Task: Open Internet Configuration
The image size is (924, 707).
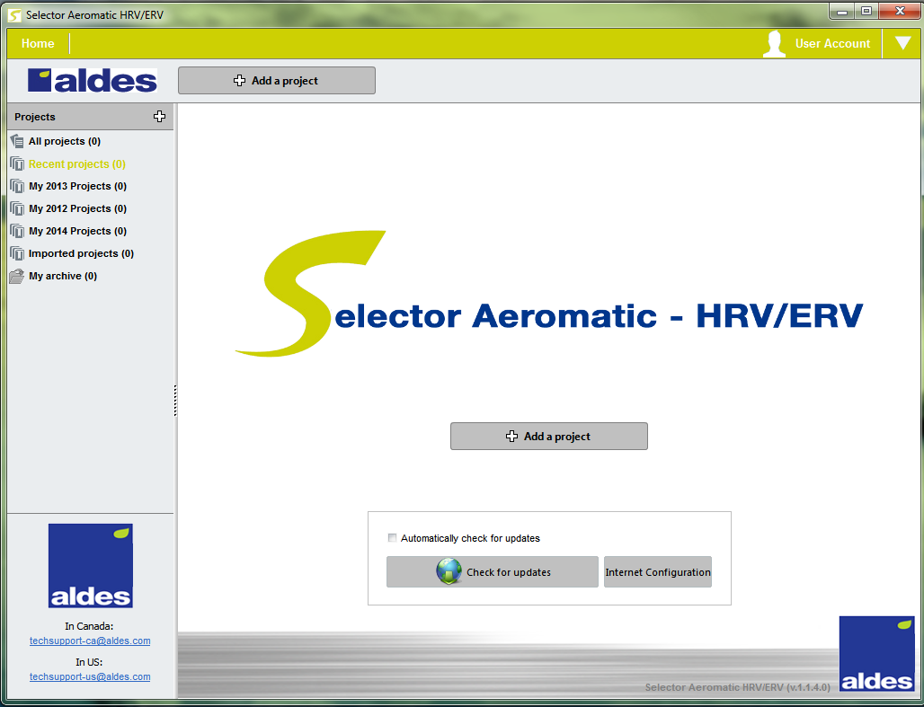Action: point(658,571)
